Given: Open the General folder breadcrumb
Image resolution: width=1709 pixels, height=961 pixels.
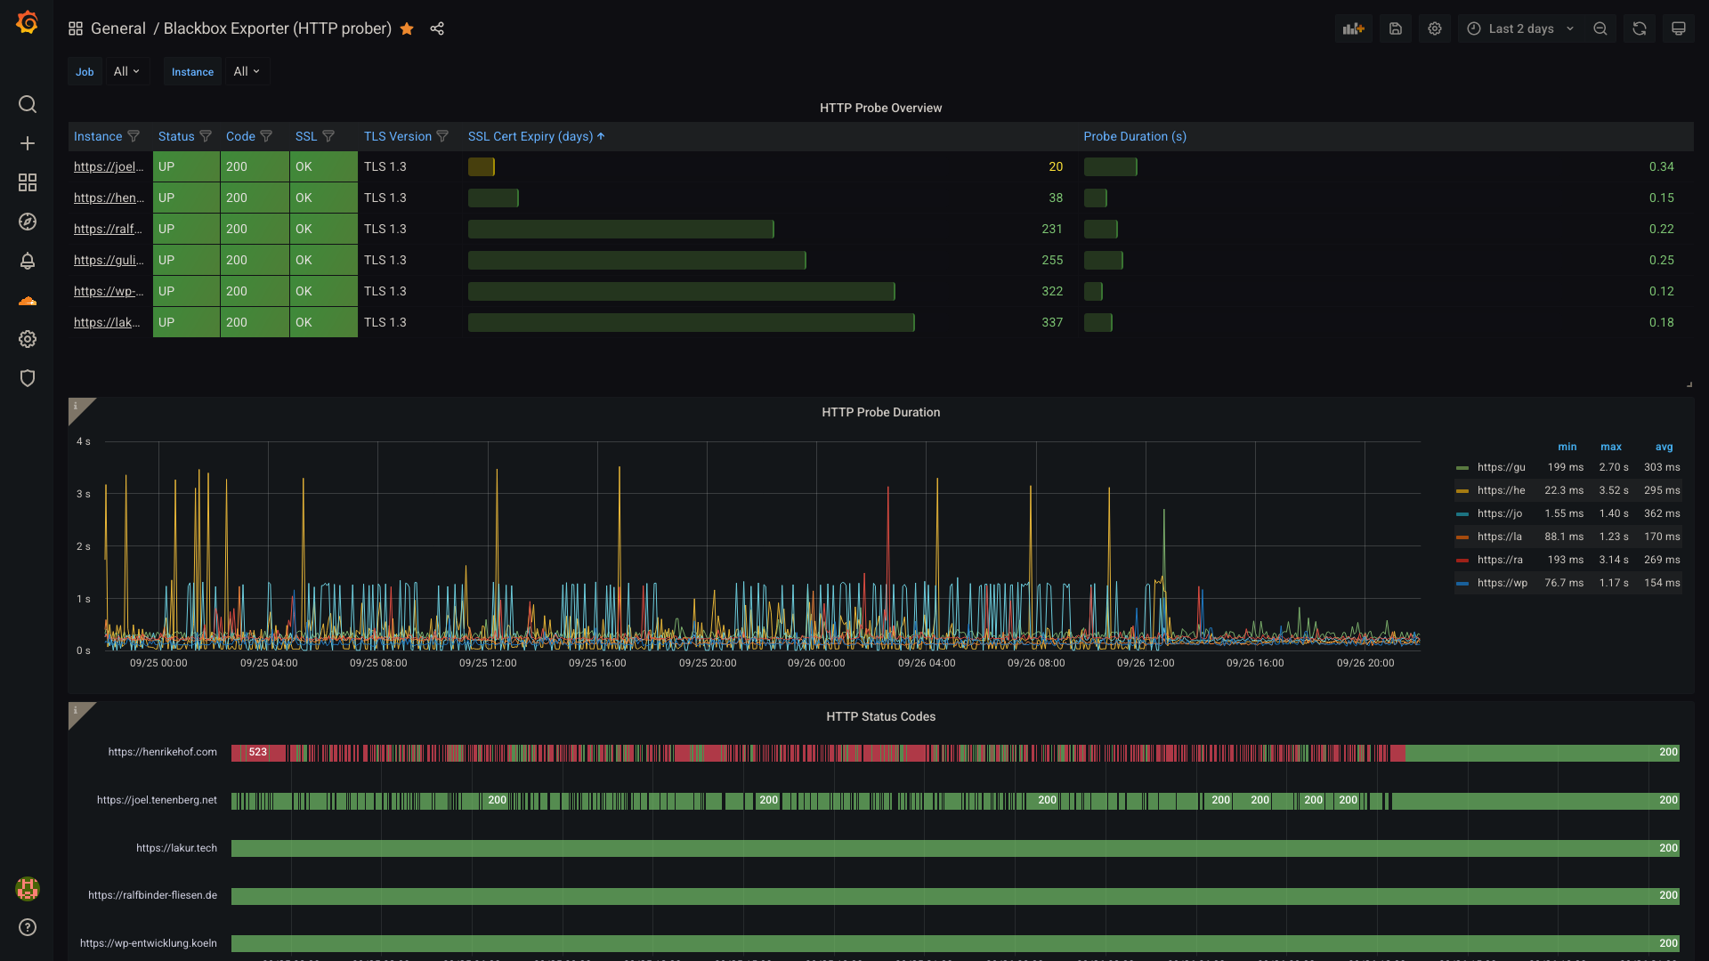Looking at the screenshot, I should (118, 28).
